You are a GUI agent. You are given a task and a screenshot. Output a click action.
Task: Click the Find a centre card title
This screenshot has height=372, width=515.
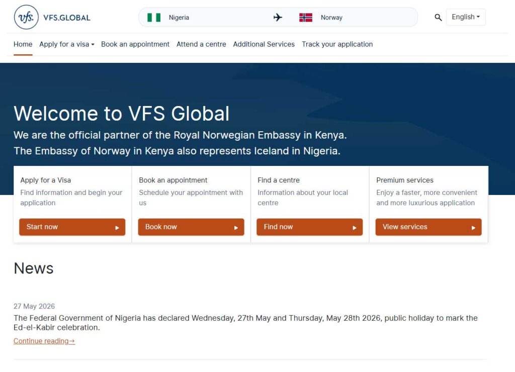pyautogui.click(x=279, y=180)
